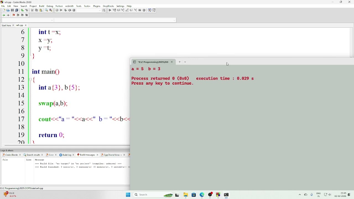Close the Cccc log tab

point(56,156)
